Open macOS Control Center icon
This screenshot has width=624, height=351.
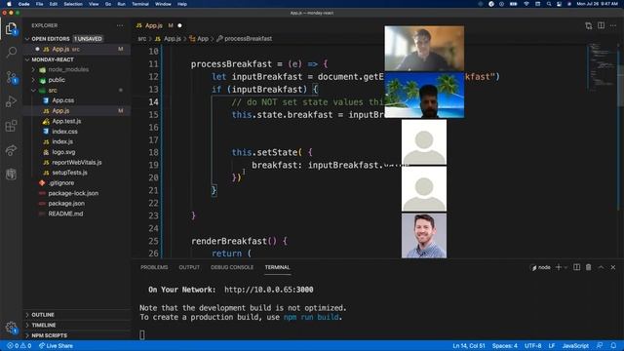(559, 4)
